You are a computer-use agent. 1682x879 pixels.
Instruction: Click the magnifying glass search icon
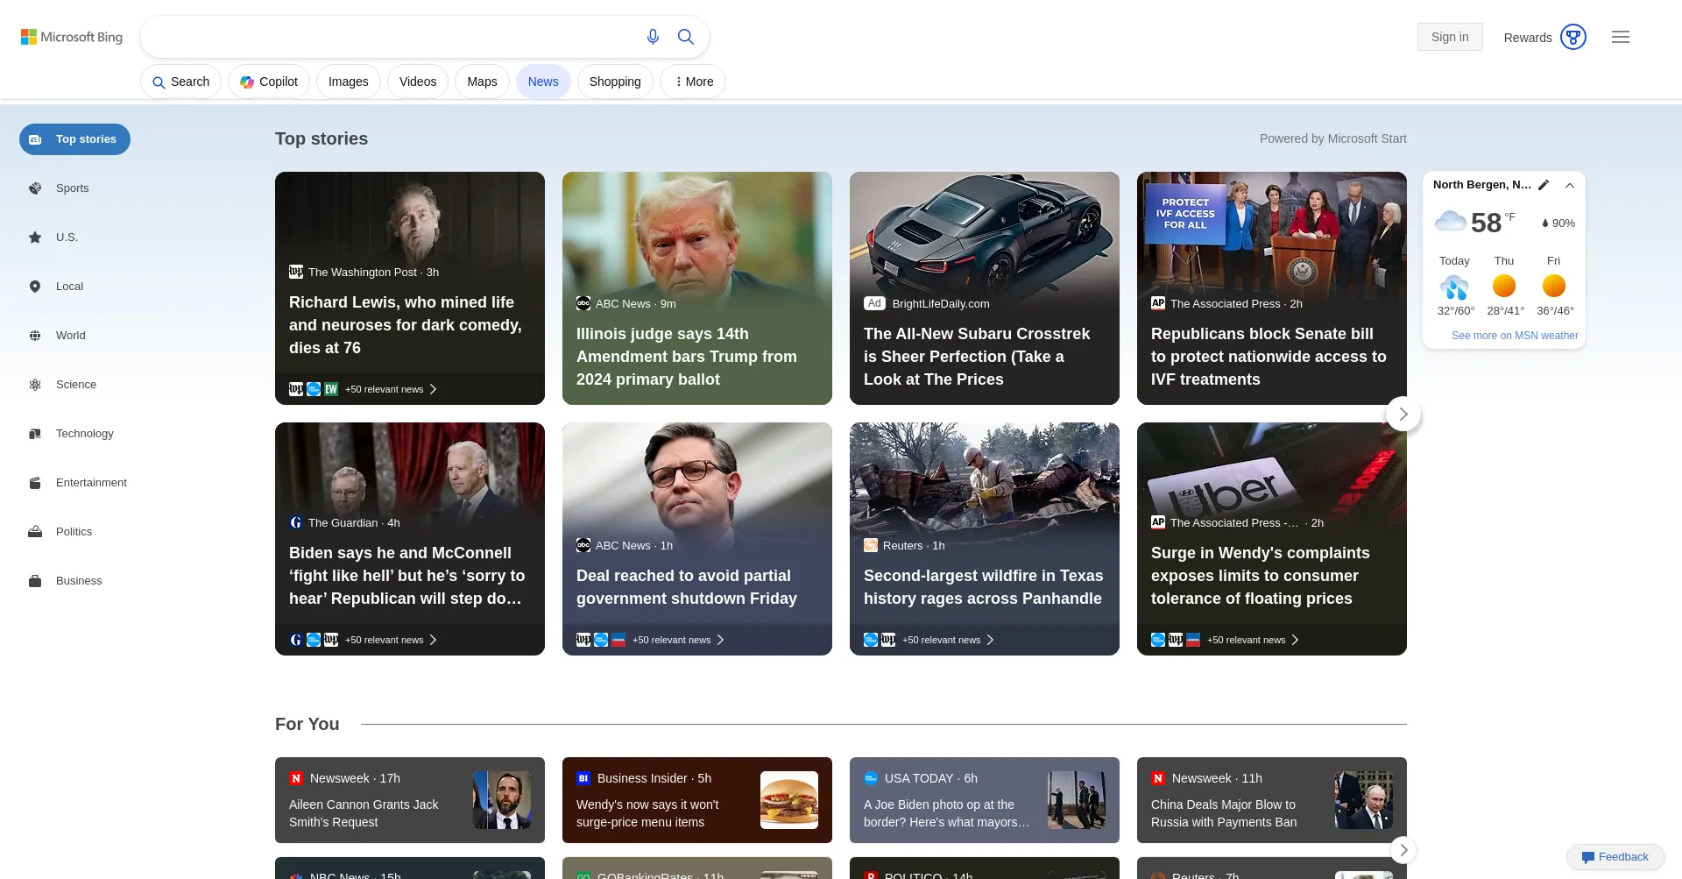pos(686,37)
